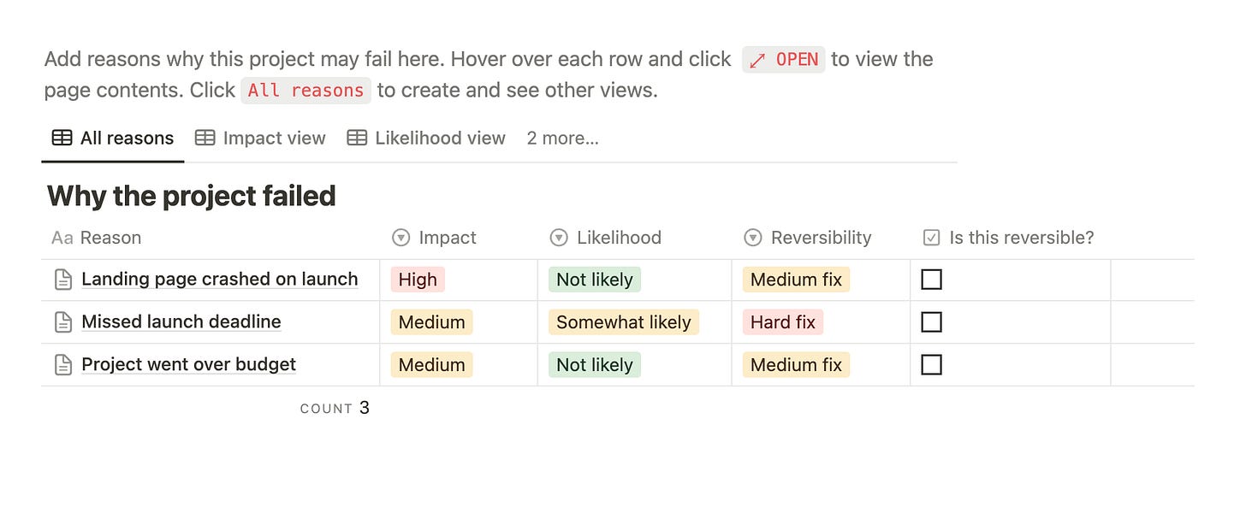Image resolution: width=1246 pixels, height=507 pixels.
Task: Click the table icon beside All reasons tab
Action: point(61,138)
